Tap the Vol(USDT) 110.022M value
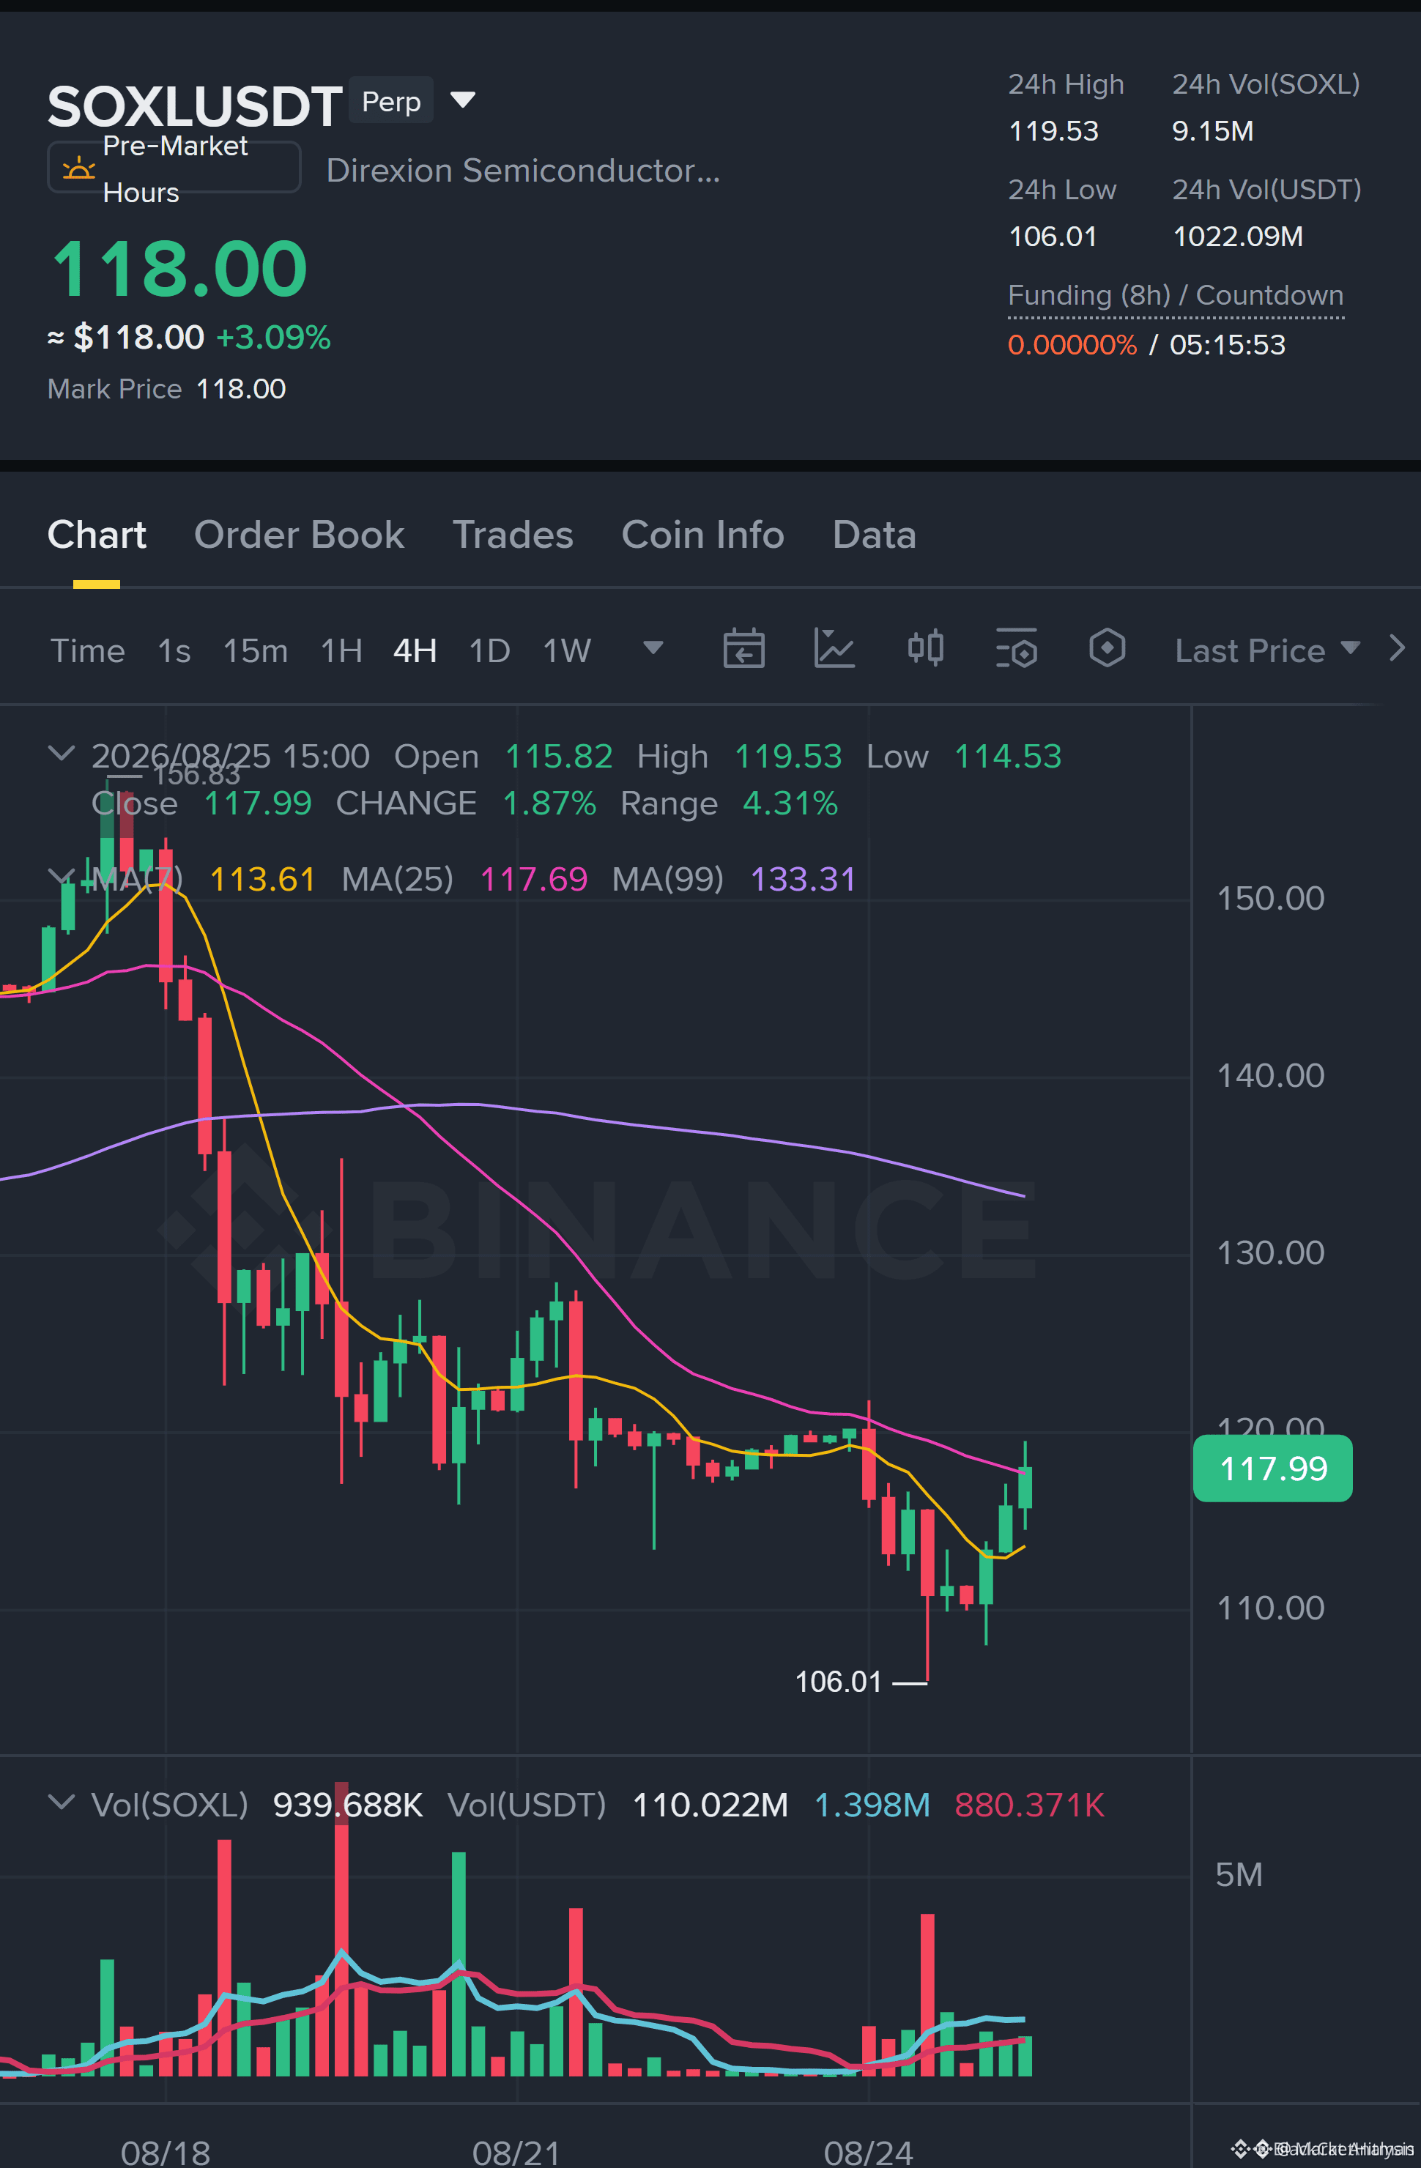The width and height of the screenshot is (1421, 2168). pyautogui.click(x=710, y=1805)
